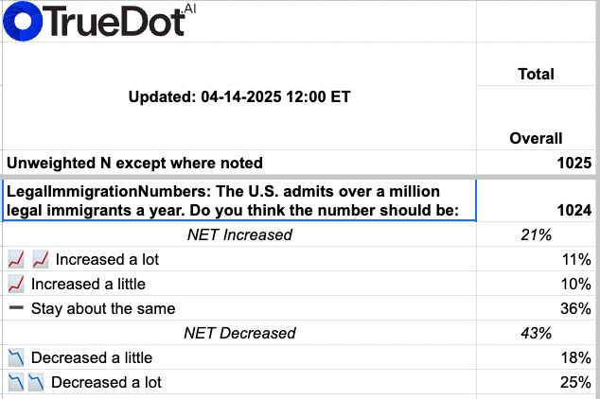Click the first downward chart icon on Decreased a lot row
The width and height of the screenshot is (600, 399).
[x=16, y=382]
